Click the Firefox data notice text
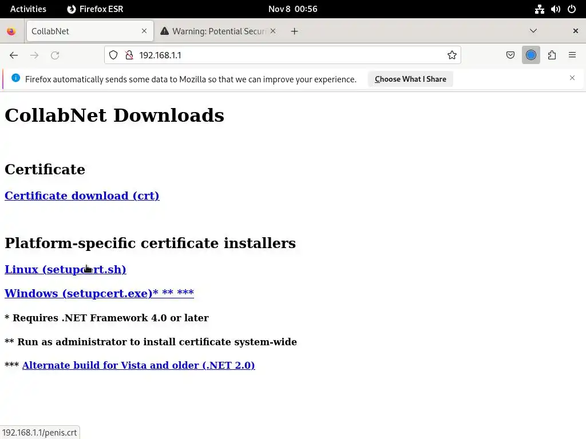586x439 pixels. click(191, 79)
